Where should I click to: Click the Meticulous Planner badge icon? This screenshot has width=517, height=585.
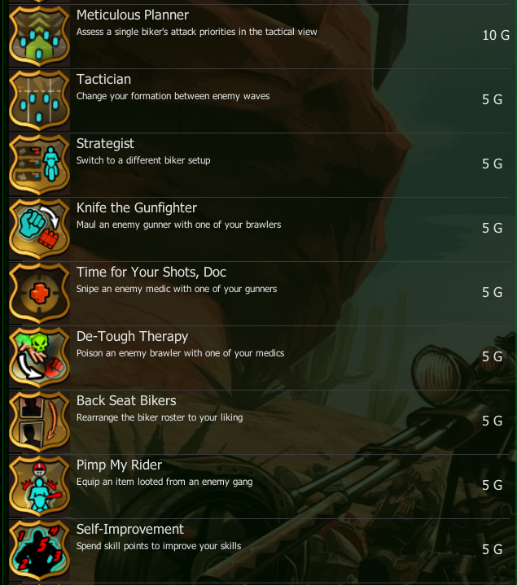click(x=39, y=36)
